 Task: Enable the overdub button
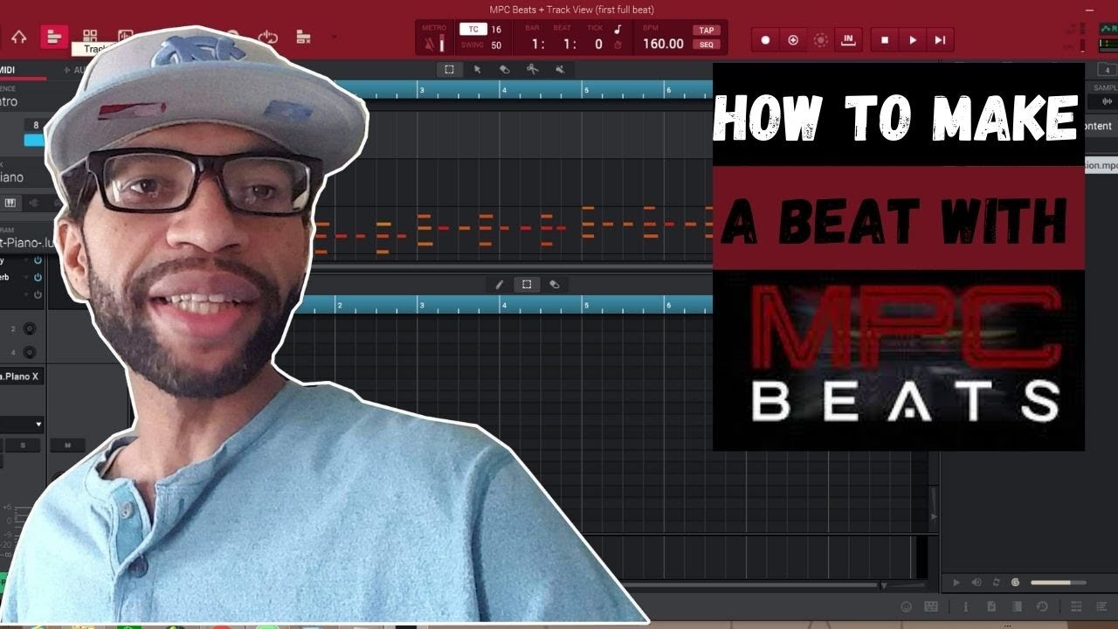pyautogui.click(x=793, y=40)
